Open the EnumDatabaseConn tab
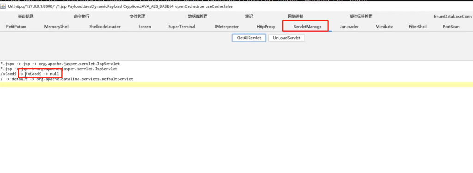Image resolution: width=473 pixels, height=173 pixels. point(453,17)
